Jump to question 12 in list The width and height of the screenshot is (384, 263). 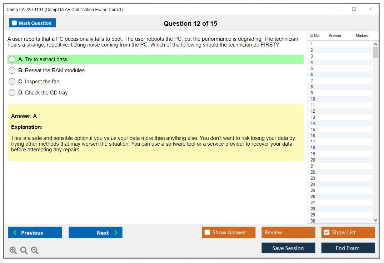[x=313, y=111]
